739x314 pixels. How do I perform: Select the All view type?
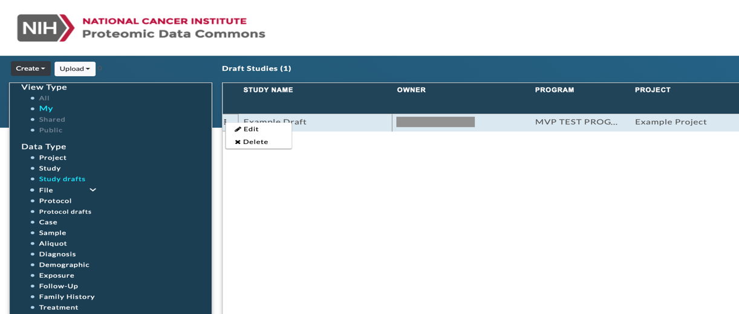coord(44,98)
